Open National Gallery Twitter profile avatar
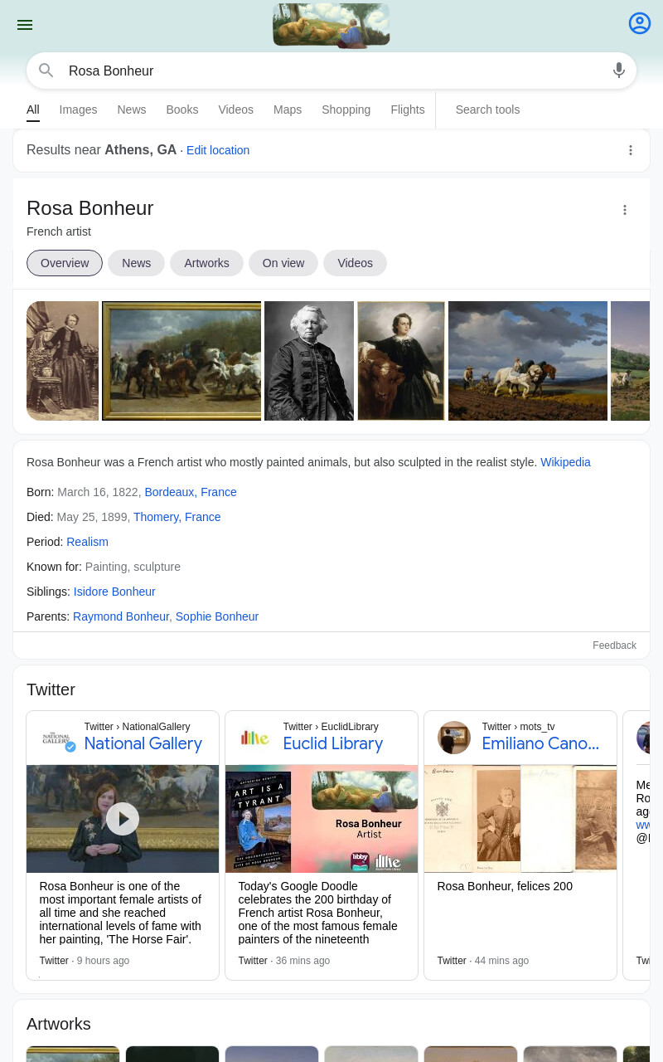The image size is (663, 1062). tap(59, 738)
